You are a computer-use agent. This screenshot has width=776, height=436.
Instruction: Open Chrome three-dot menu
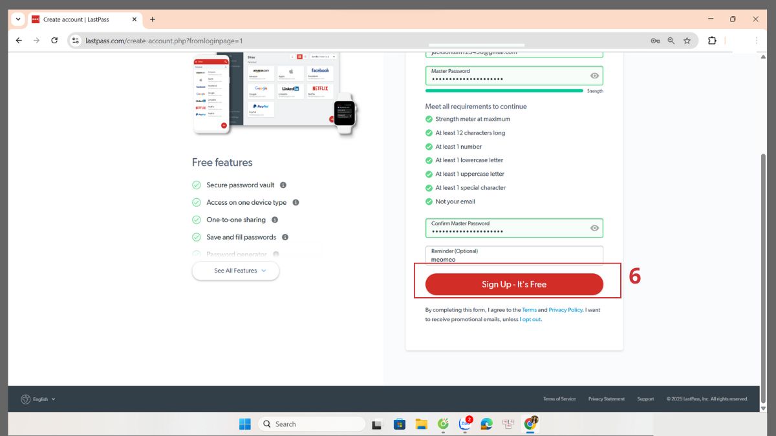click(x=756, y=40)
